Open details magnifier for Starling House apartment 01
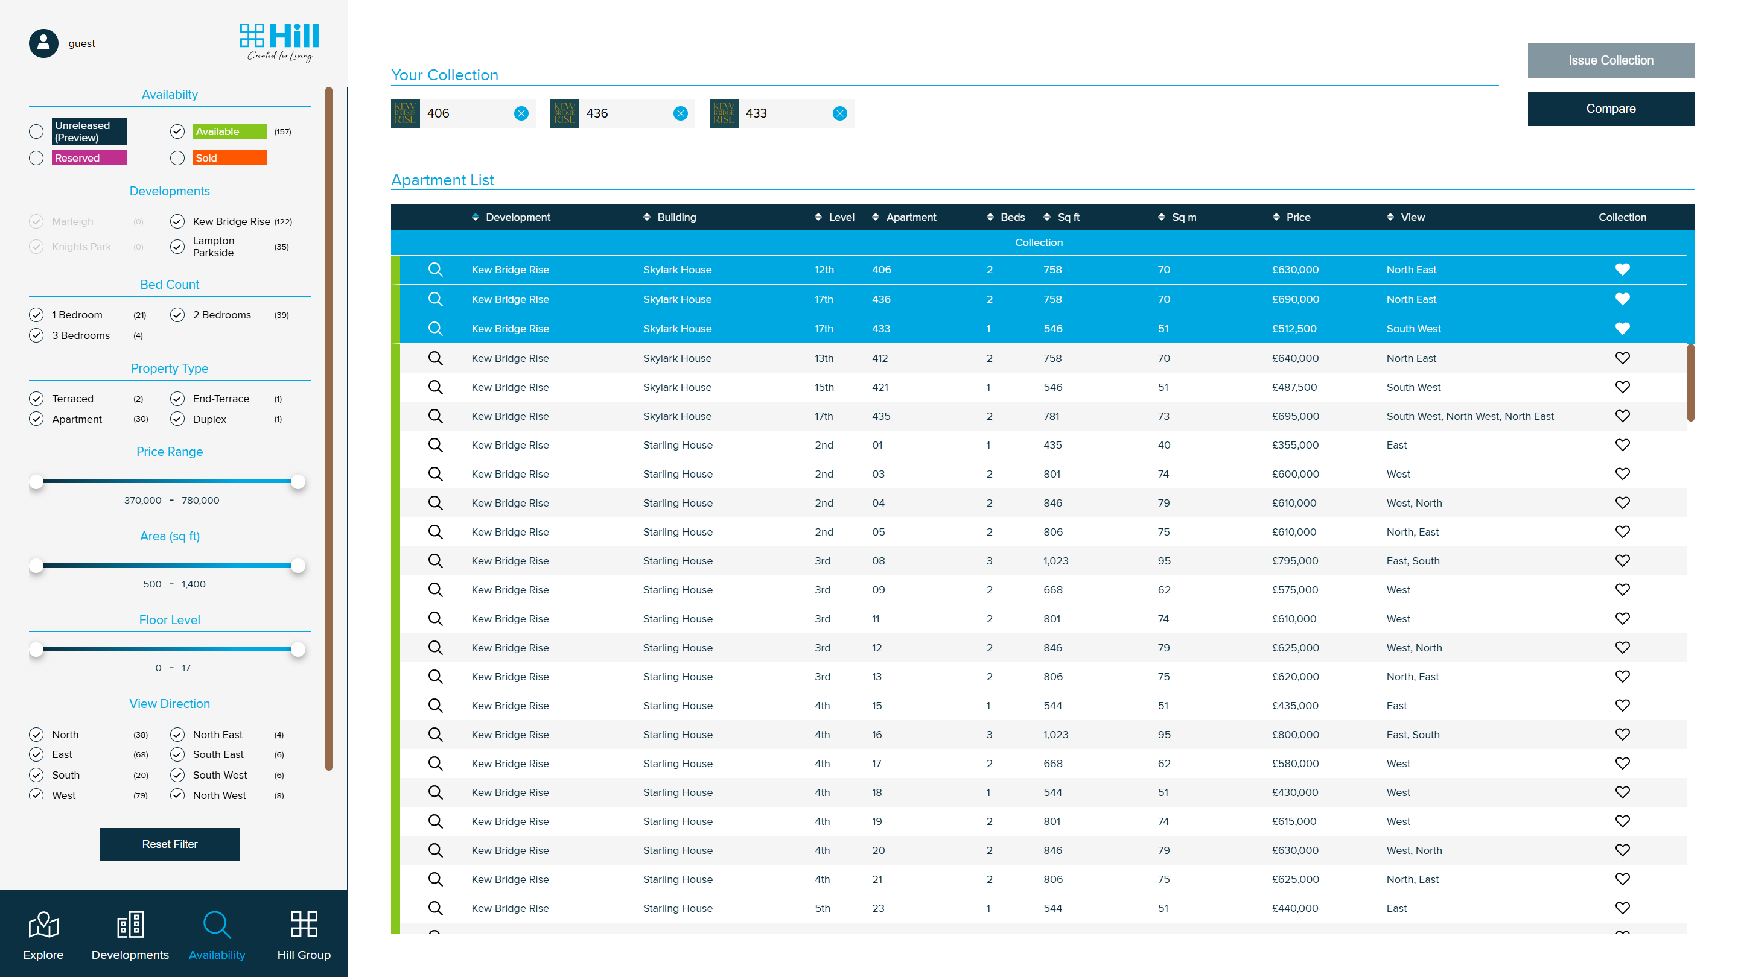 pyautogui.click(x=435, y=445)
